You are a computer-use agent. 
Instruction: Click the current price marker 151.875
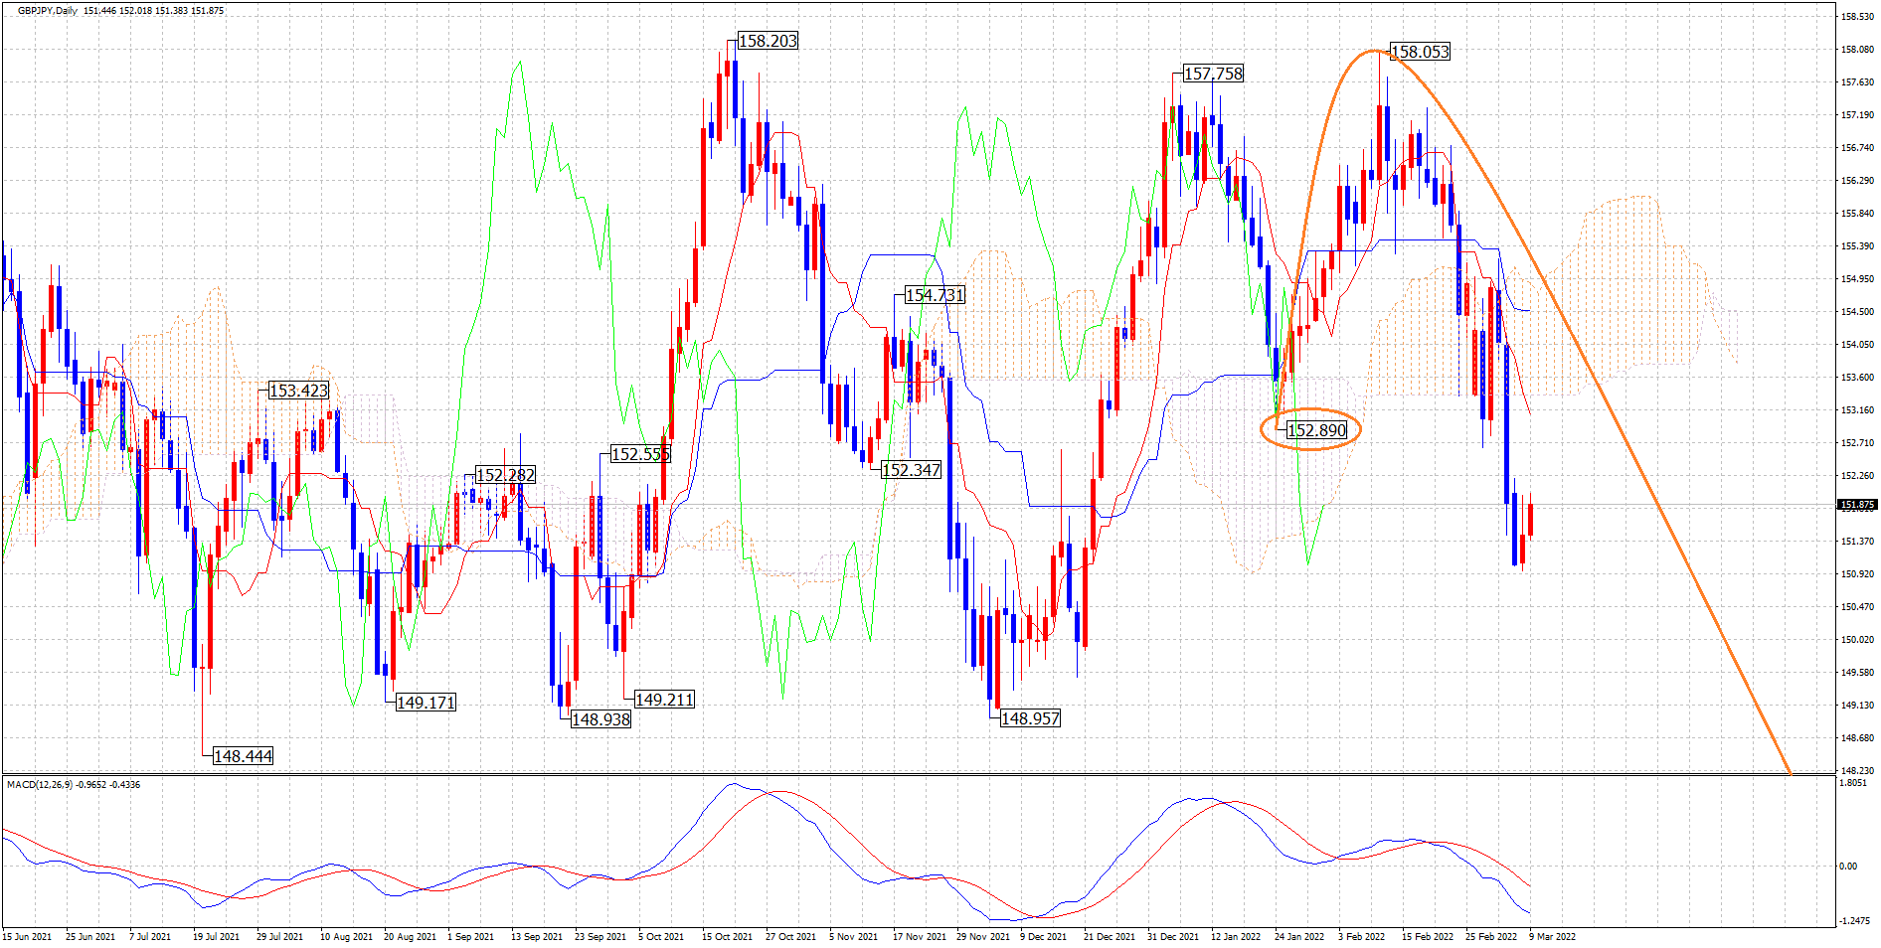tap(1856, 505)
